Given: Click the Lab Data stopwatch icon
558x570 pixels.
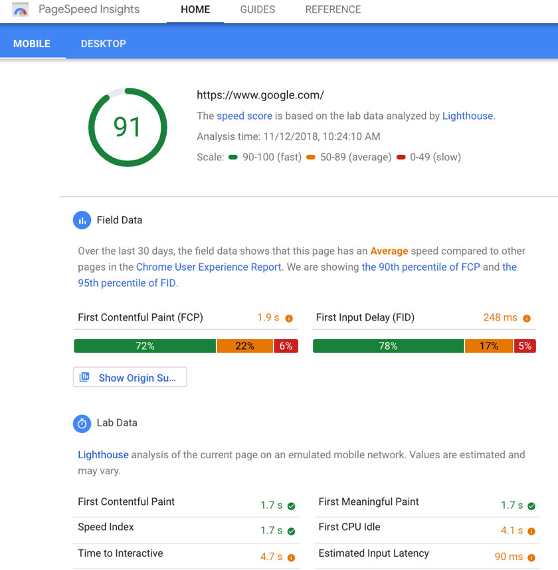Looking at the screenshot, I should [82, 423].
